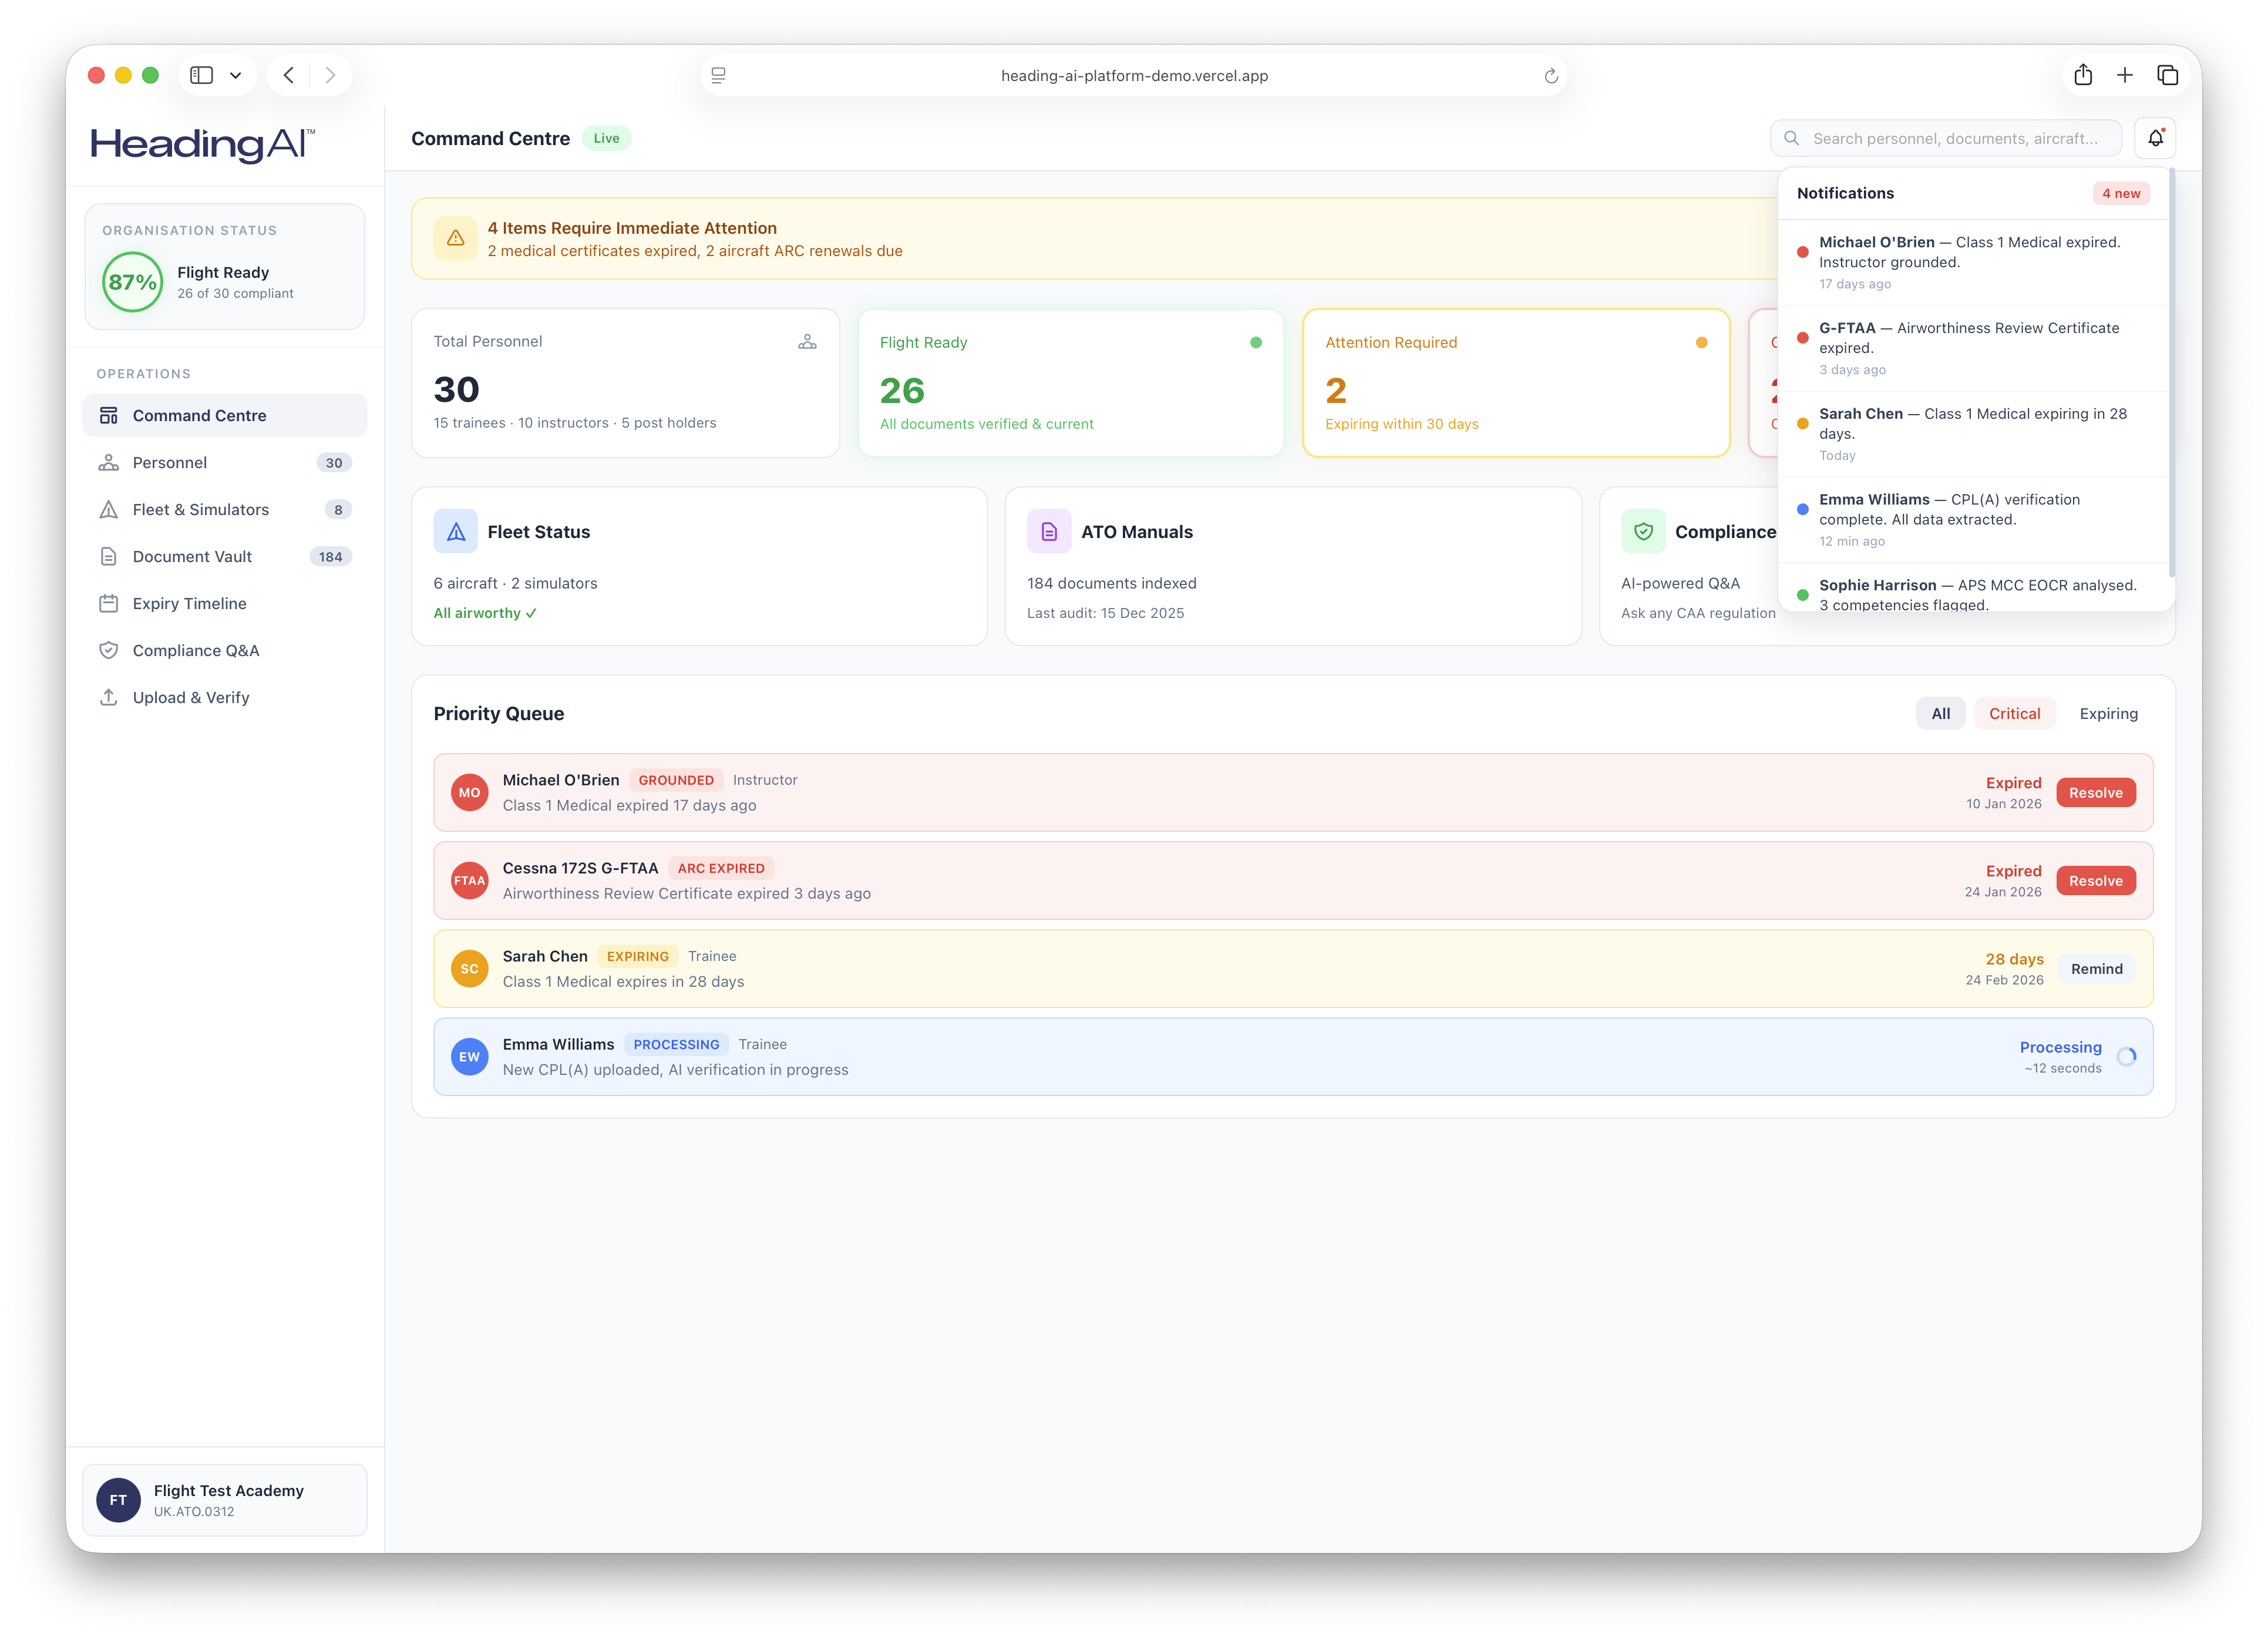
Task: Click Emma Williams' processing spinner
Action: tap(2126, 1057)
